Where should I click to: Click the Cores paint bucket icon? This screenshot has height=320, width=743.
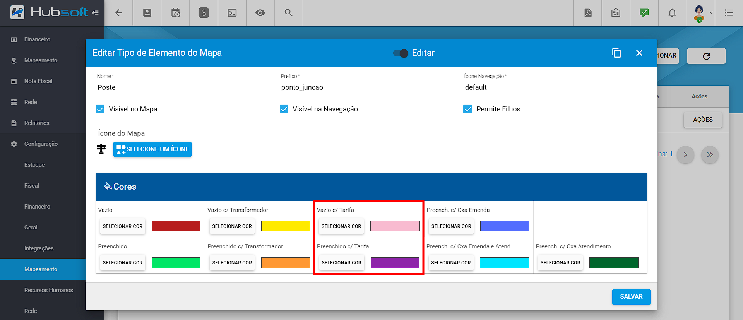(108, 186)
